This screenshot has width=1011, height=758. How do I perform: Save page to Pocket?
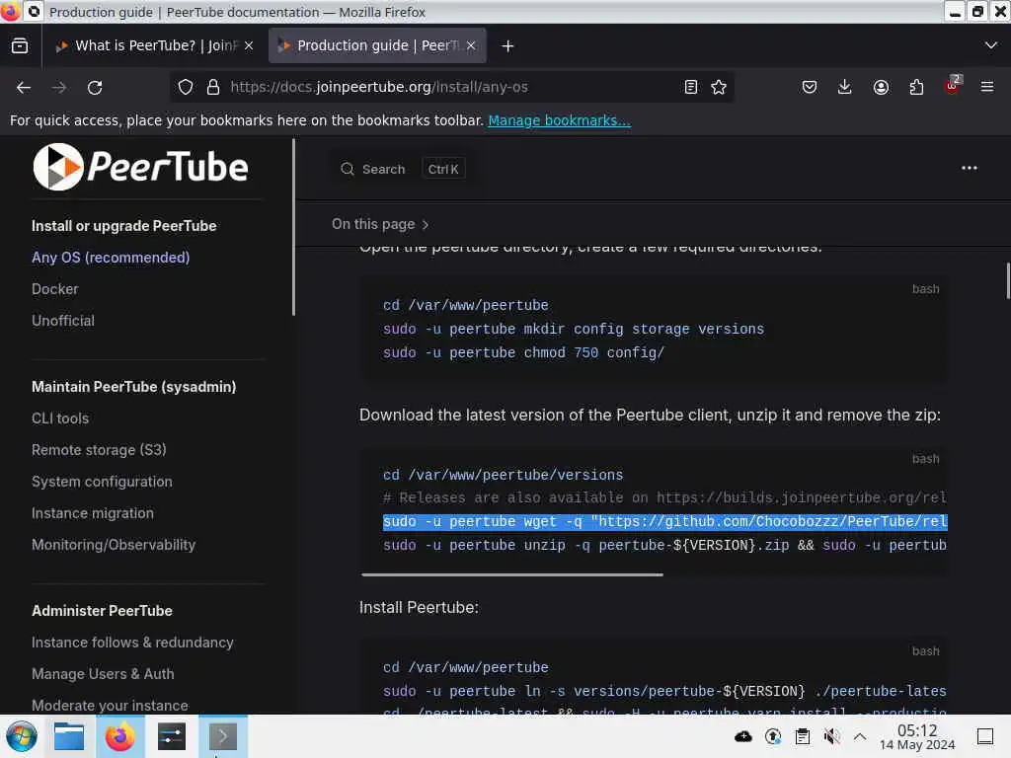(810, 87)
